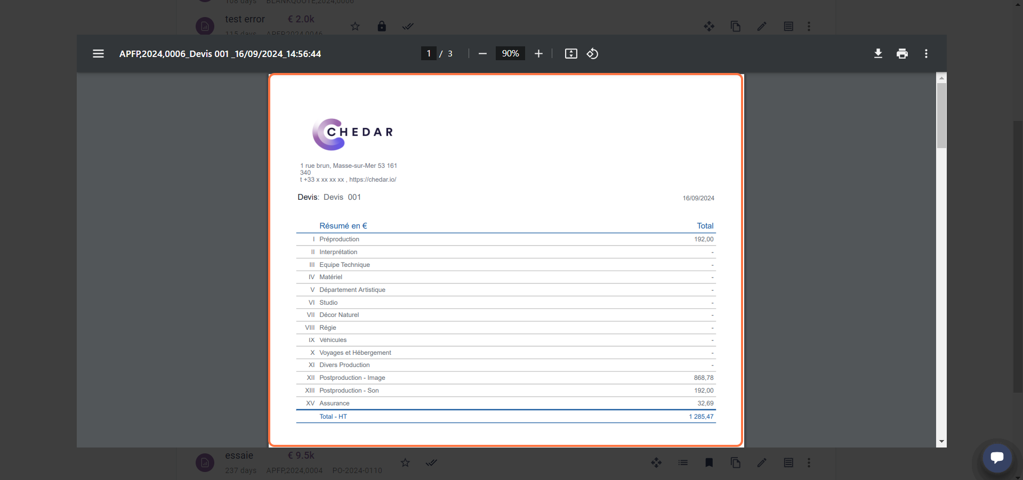The height and width of the screenshot is (480, 1023).
Task: Click the Equipe Technique row
Action: pyautogui.click(x=506, y=265)
